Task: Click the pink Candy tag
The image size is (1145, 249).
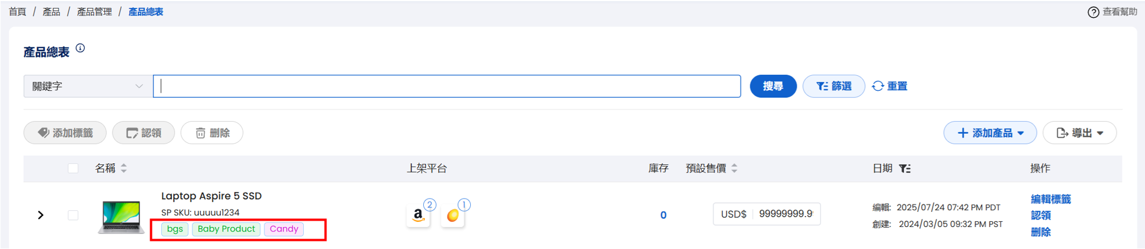Action: point(283,229)
